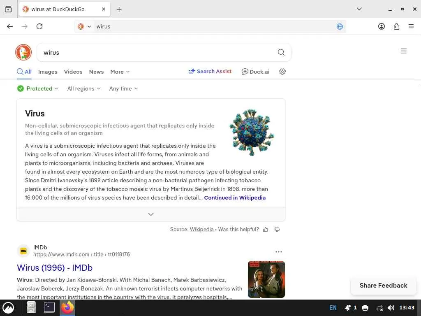
Task: Open the Any time filter dropdown
Action: (x=123, y=89)
